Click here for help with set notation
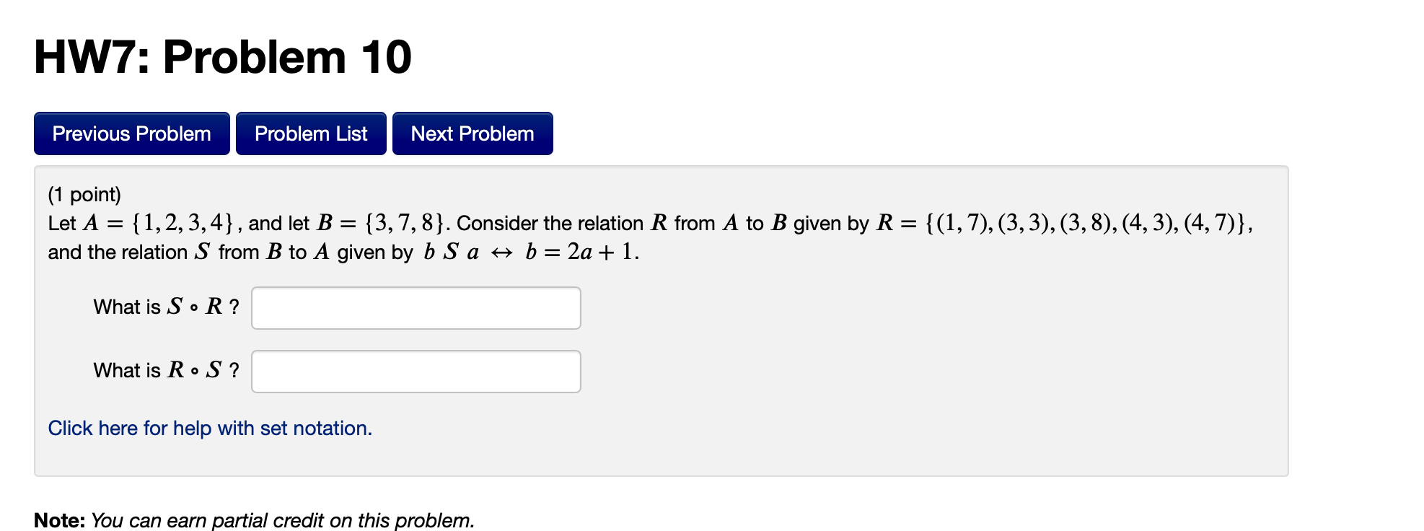 (x=209, y=427)
